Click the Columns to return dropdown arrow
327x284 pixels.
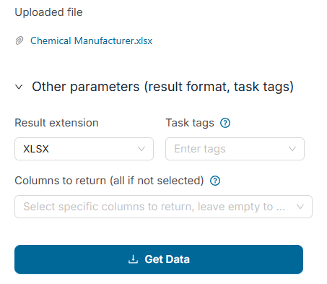(300, 207)
